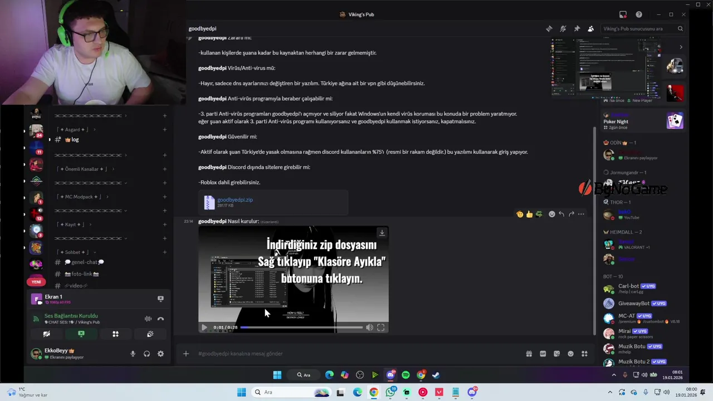
Task: Click the Viking's Pub server search field
Action: click(643, 28)
